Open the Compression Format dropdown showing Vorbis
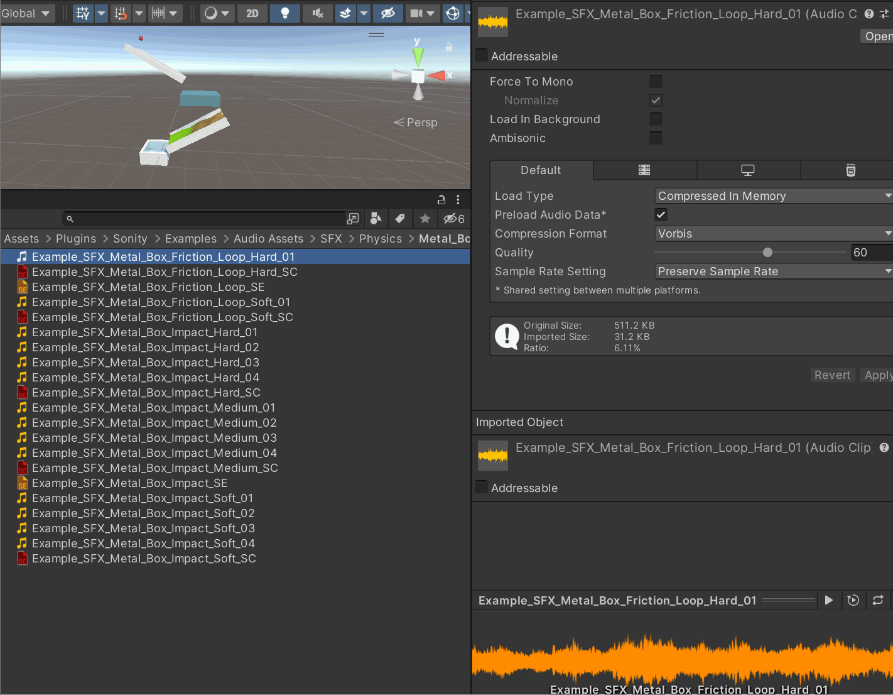Image resolution: width=893 pixels, height=695 pixels. (x=773, y=233)
